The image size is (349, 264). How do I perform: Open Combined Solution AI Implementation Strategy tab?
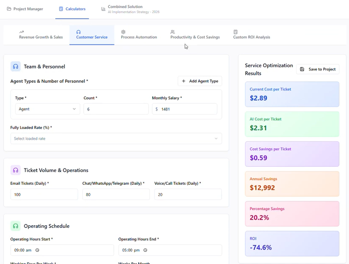coord(130,9)
